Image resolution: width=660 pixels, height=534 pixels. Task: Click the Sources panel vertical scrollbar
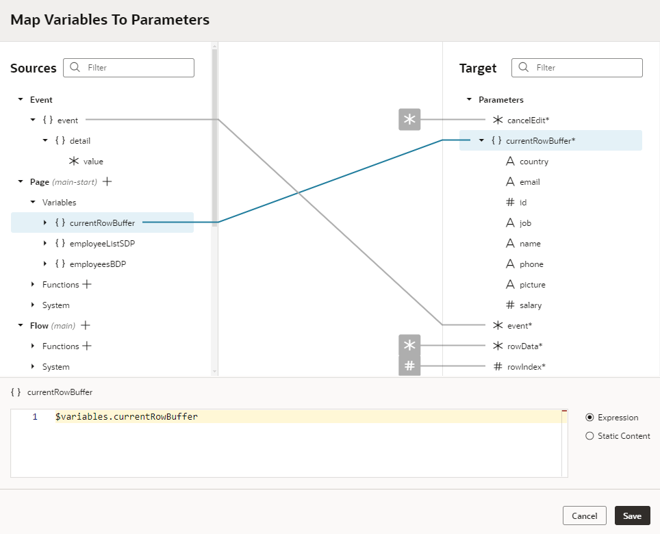(x=215, y=138)
